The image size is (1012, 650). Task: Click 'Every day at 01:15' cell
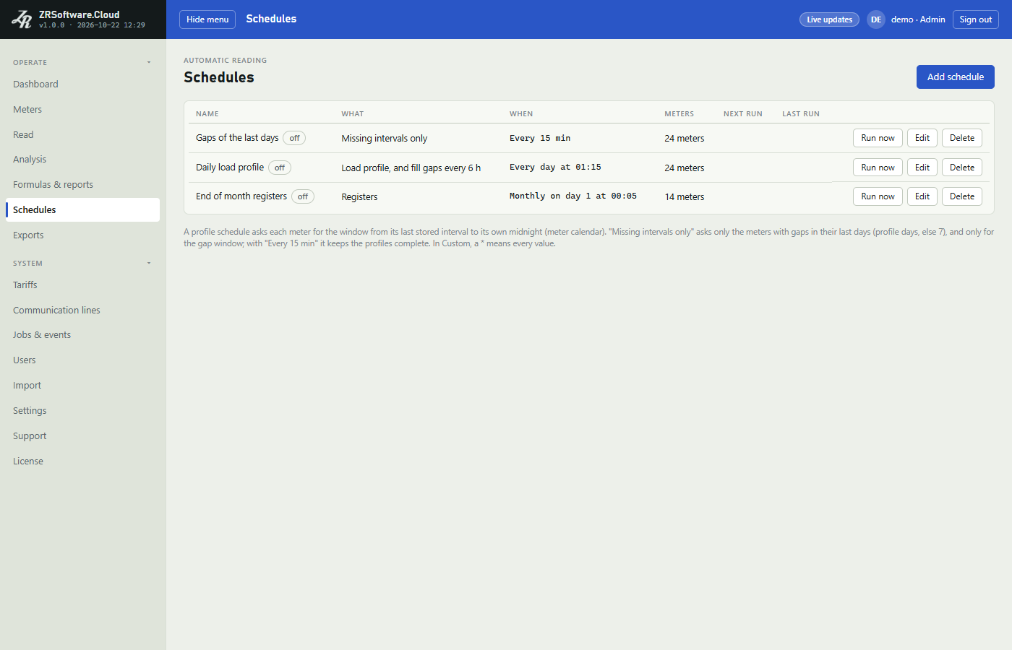pyautogui.click(x=555, y=167)
